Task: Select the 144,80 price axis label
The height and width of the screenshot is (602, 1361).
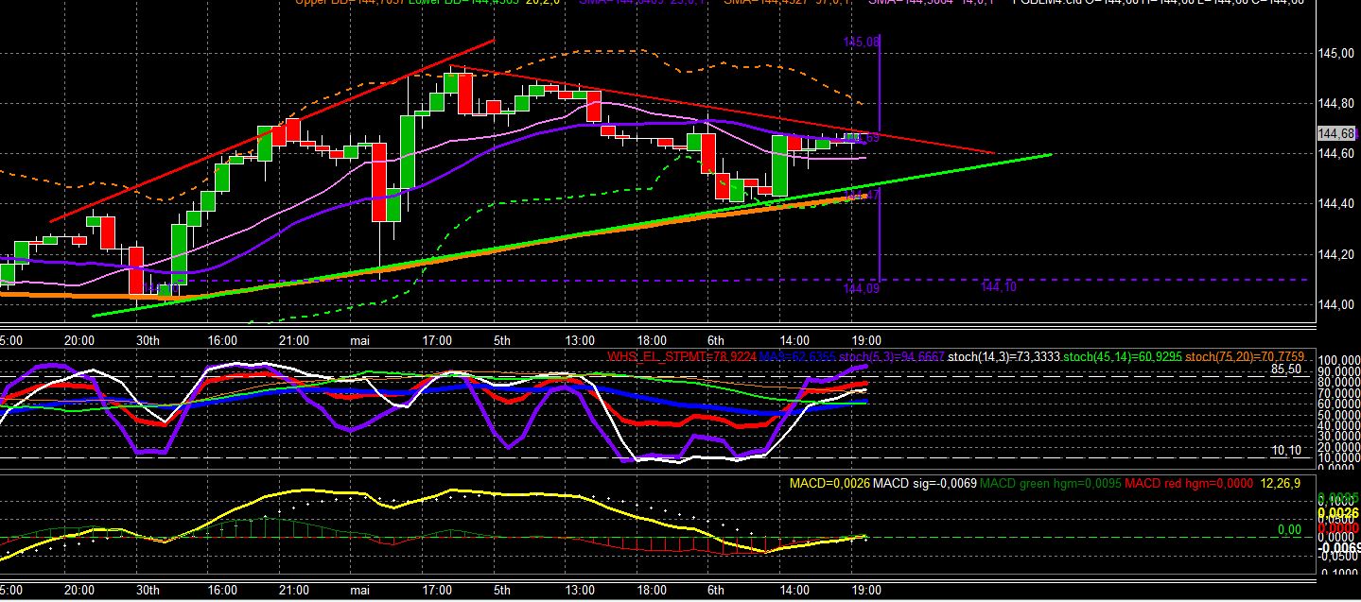Action: tap(1336, 103)
